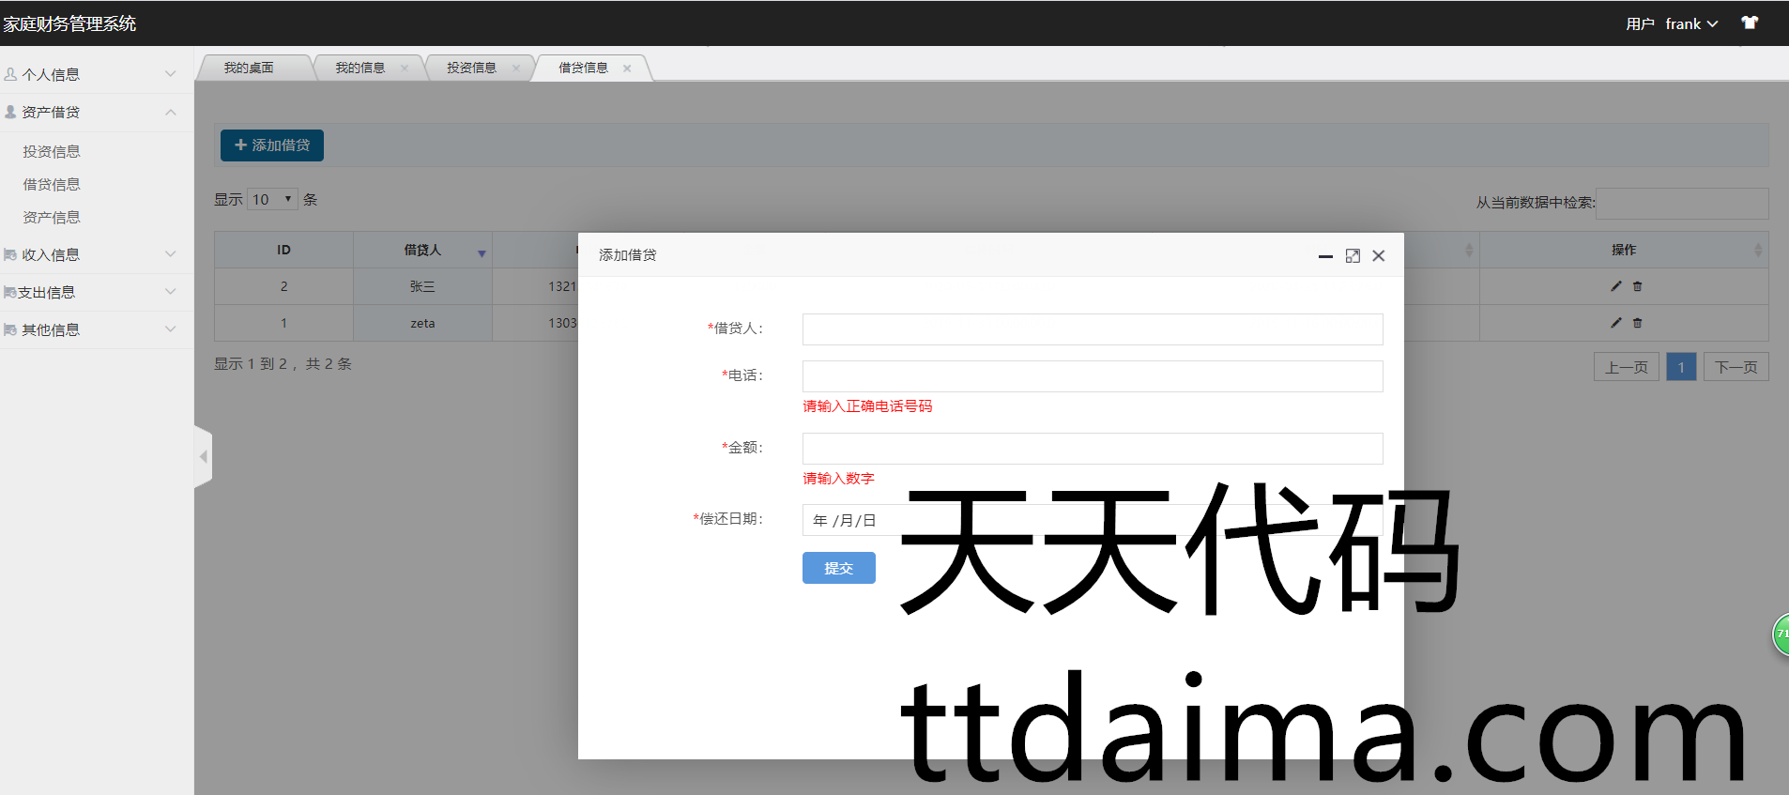This screenshot has width=1789, height=795.
Task: Switch to the 我的桌面 tab
Action: click(249, 68)
